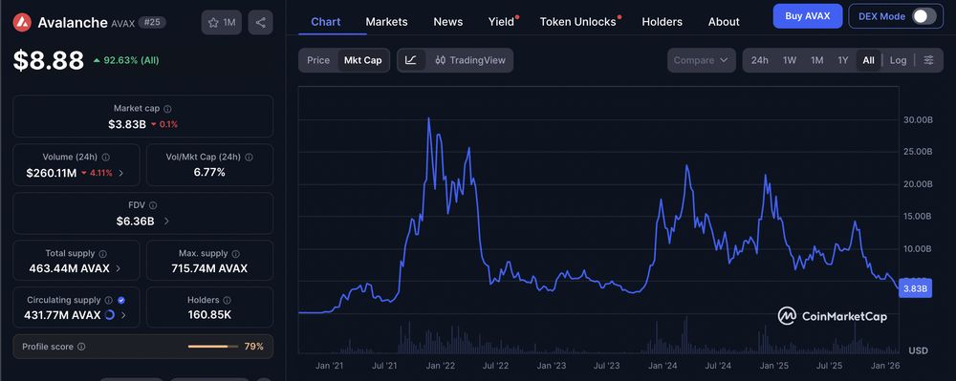Set chart range to 1Y

coord(843,60)
